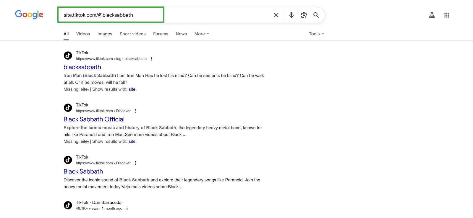Switch to the Forums tab
Viewport: 473px width, 218px height.
click(161, 34)
